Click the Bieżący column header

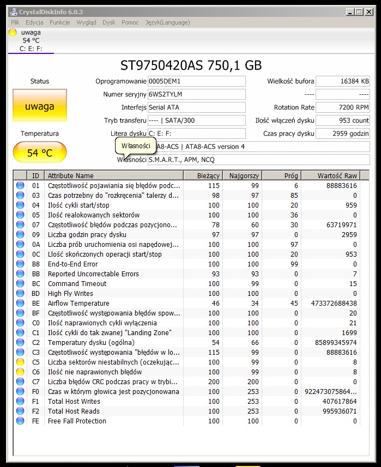[x=203, y=175]
